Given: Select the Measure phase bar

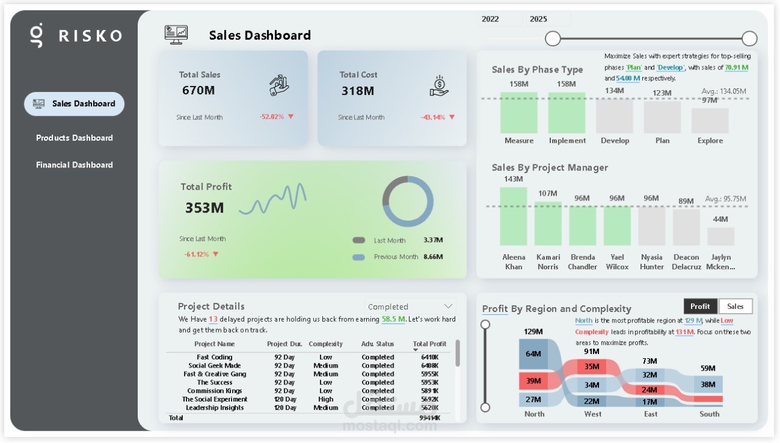Looking at the screenshot, I should (519, 113).
